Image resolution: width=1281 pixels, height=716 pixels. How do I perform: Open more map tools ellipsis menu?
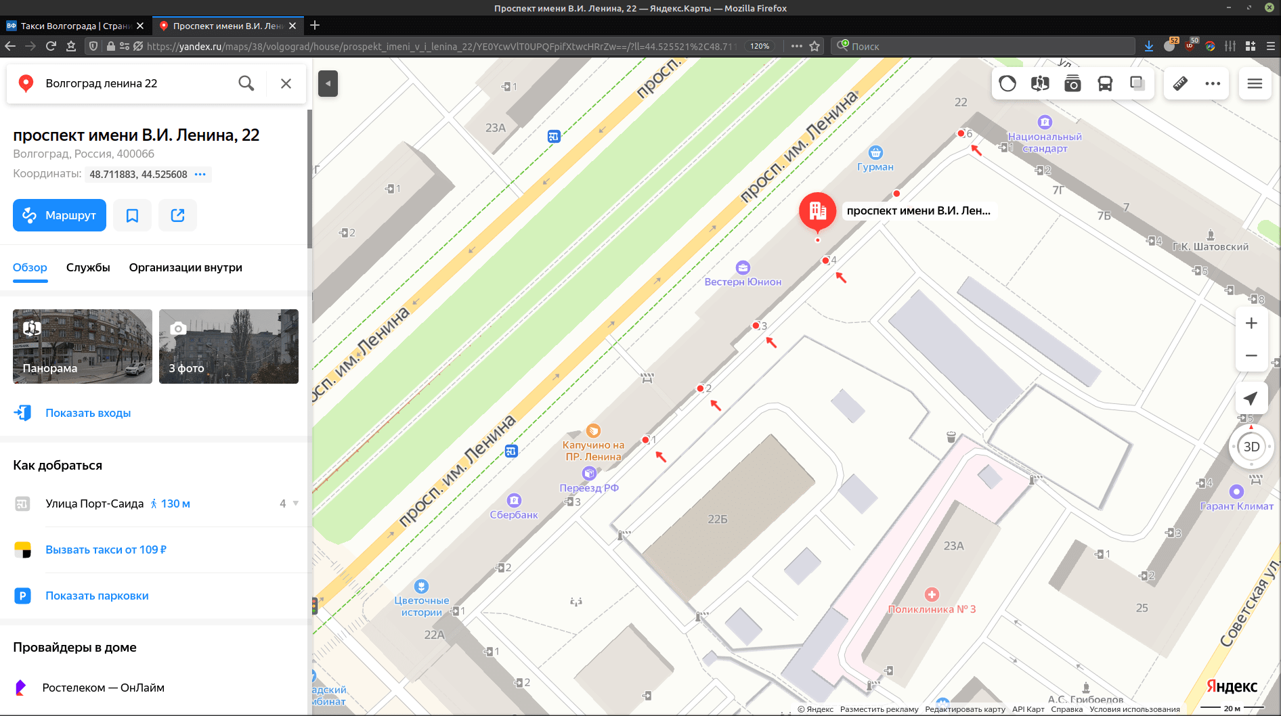point(1213,83)
